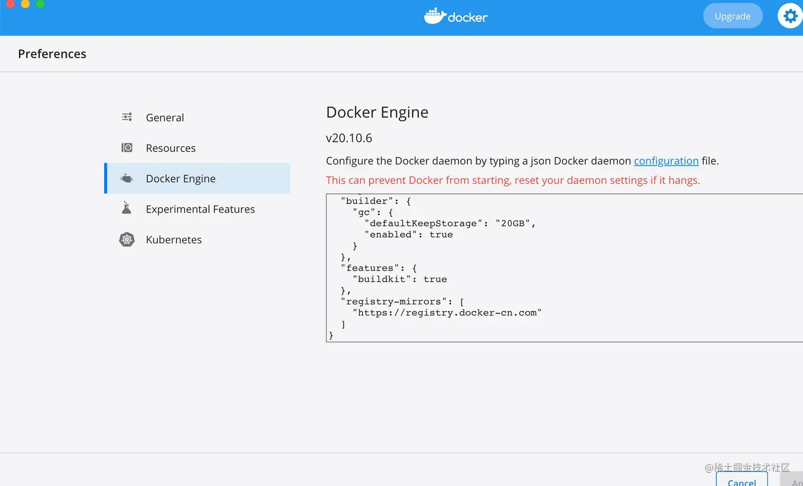Open Experimental Features settings
The width and height of the screenshot is (803, 486).
200,209
